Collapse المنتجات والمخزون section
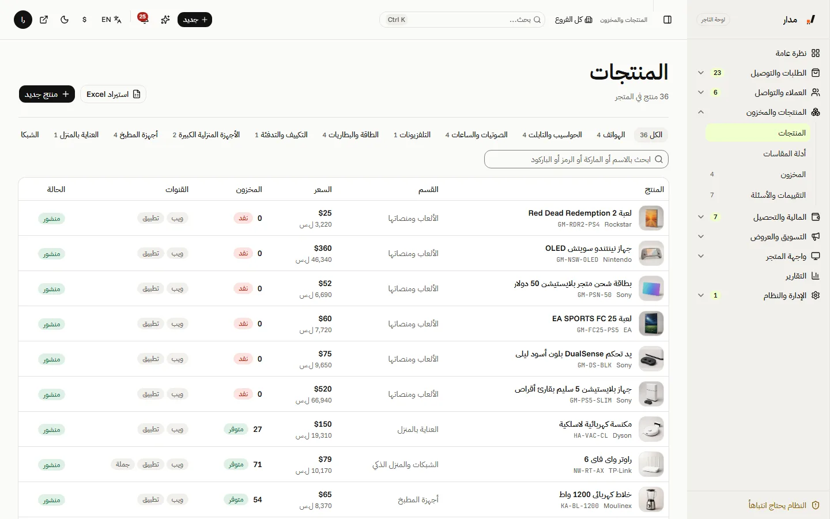The width and height of the screenshot is (830, 519). (x=759, y=112)
